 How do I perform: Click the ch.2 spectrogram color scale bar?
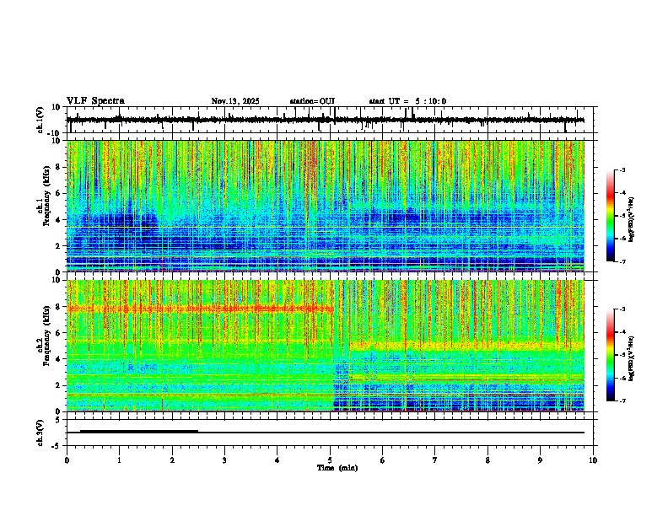[611, 355]
